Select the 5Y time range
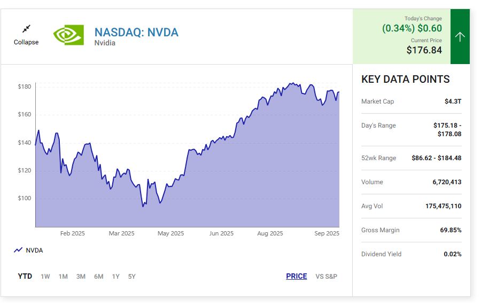Viewport: 481px width, 307px height. 132,276
